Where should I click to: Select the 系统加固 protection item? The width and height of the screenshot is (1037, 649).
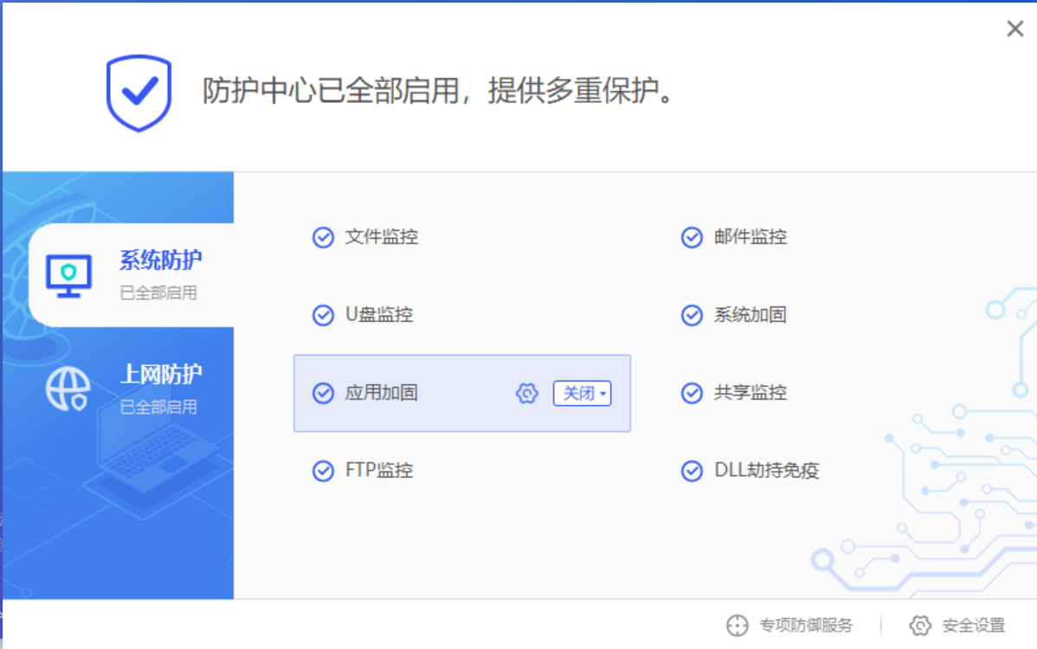(750, 315)
